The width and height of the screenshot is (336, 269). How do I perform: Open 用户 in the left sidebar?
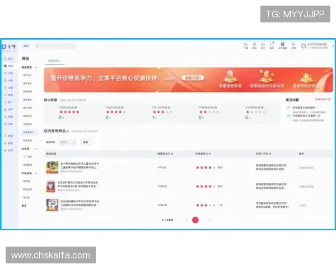click(x=8, y=109)
